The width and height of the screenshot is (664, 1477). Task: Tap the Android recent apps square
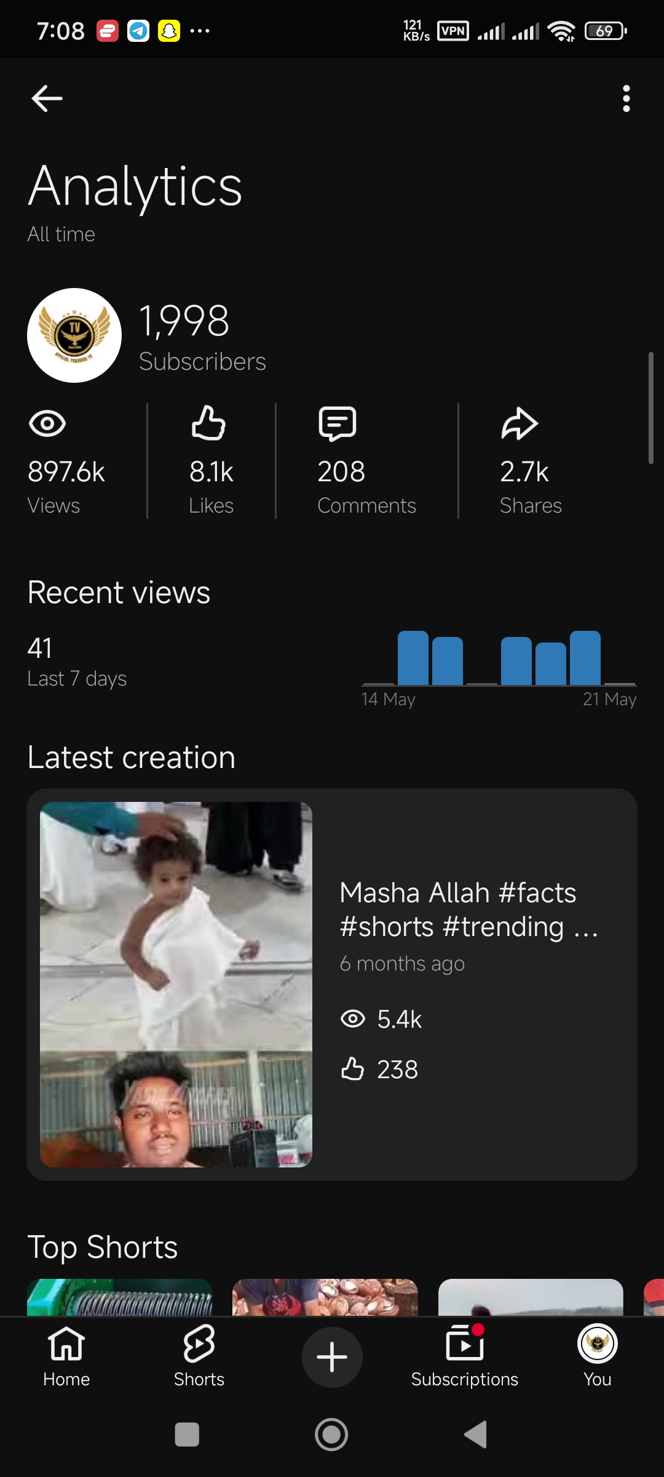click(187, 1435)
